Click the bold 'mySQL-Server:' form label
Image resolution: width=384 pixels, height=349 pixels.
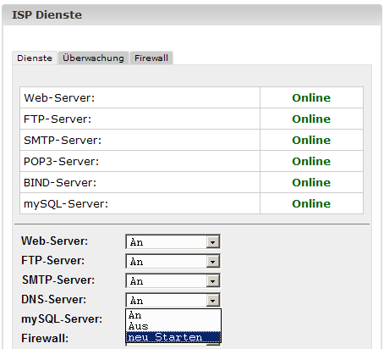(62, 319)
